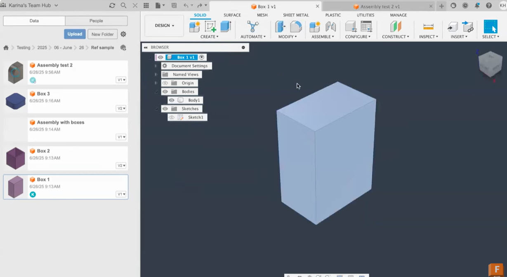Viewport: 507px width, 277px height.
Task: Toggle visibility of Sketch1
Action: click(172, 117)
